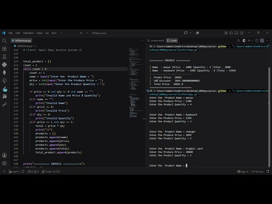Toggle Secondary Side Bar visibility
Image resolution: width=272 pixels, height=204 pixels.
point(241,33)
